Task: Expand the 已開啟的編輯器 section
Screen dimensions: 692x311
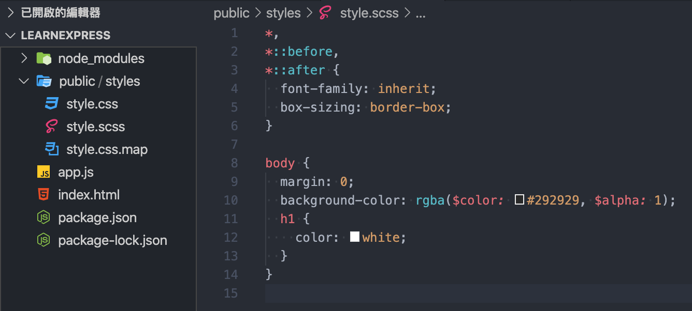Action: (10, 13)
